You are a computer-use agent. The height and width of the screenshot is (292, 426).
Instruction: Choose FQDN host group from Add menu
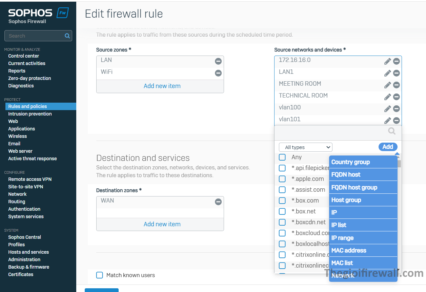click(x=363, y=187)
